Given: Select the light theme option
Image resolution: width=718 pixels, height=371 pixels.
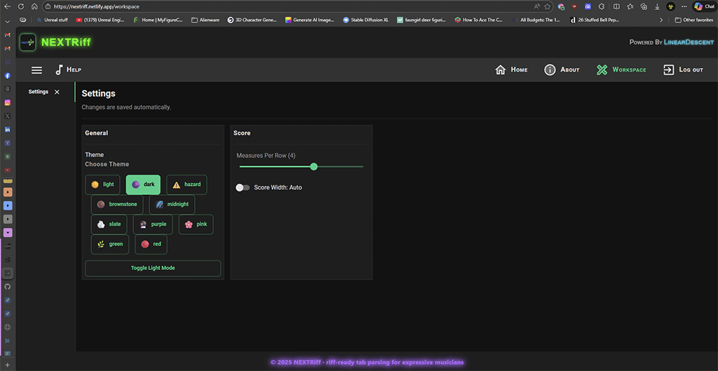Looking at the screenshot, I should [x=102, y=184].
